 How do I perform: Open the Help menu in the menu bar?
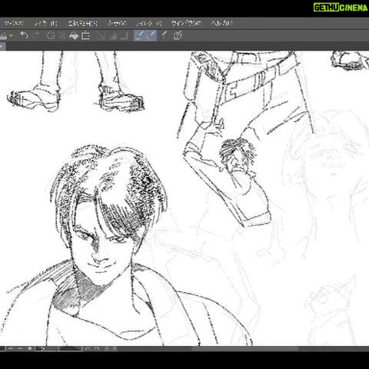click(222, 23)
